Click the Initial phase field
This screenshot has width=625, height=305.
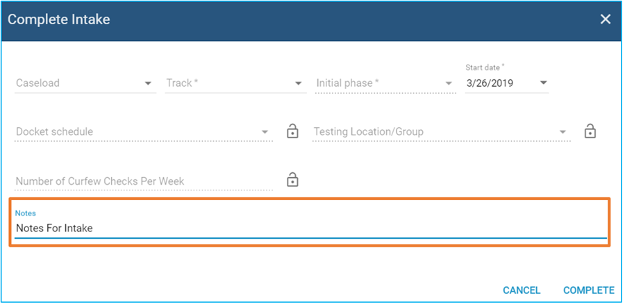point(378,83)
